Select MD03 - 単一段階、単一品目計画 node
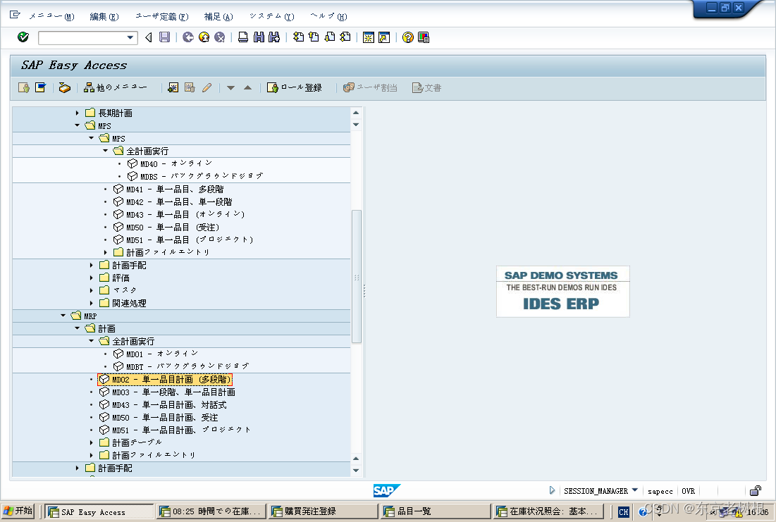776x522 pixels. (167, 392)
